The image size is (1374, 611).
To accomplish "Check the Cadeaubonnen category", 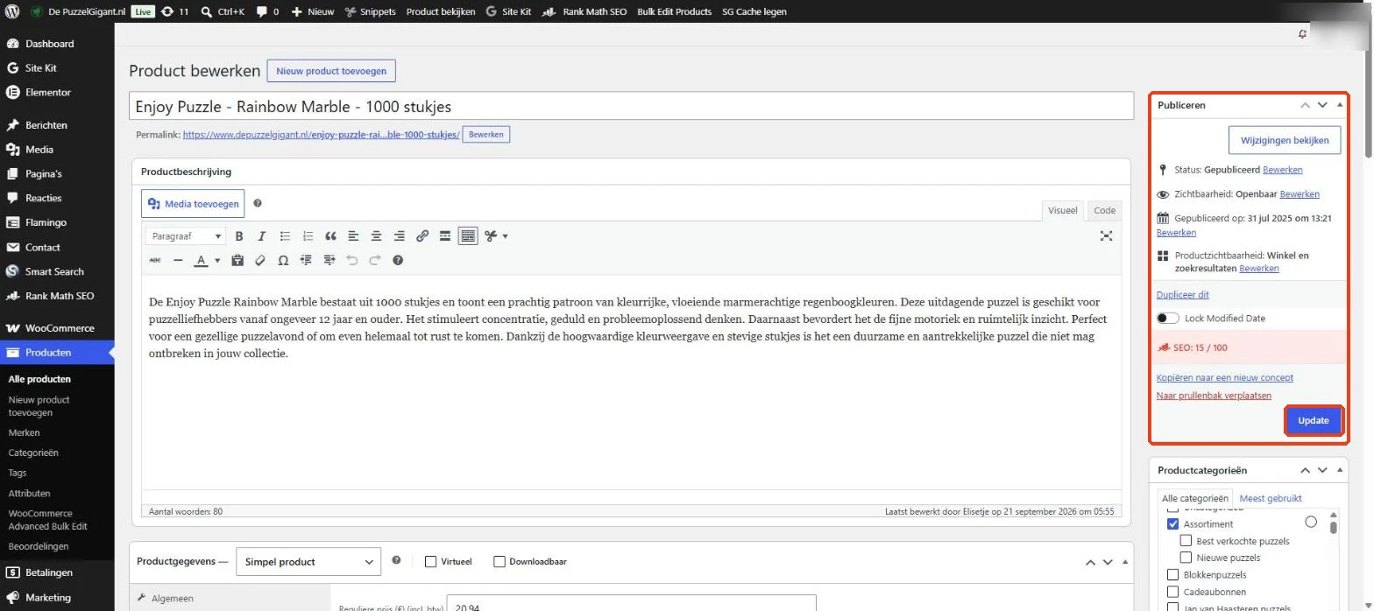I will coord(1173,592).
